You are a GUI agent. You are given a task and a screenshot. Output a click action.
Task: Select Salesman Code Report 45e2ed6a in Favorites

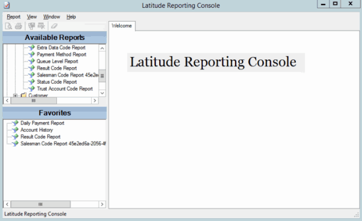(63, 144)
